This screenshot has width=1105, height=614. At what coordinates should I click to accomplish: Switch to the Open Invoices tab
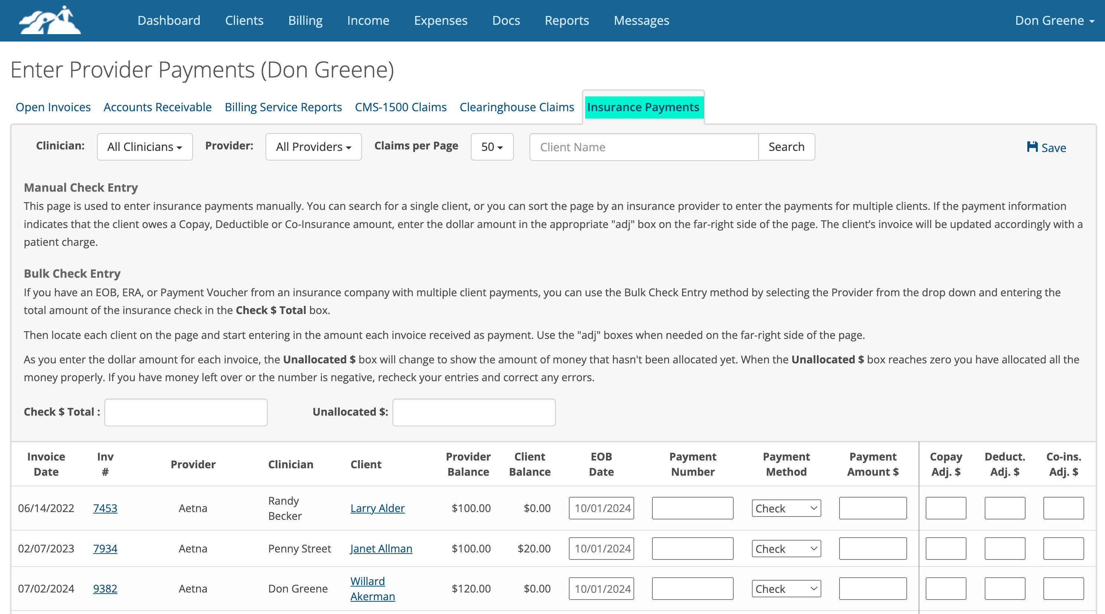click(x=53, y=107)
